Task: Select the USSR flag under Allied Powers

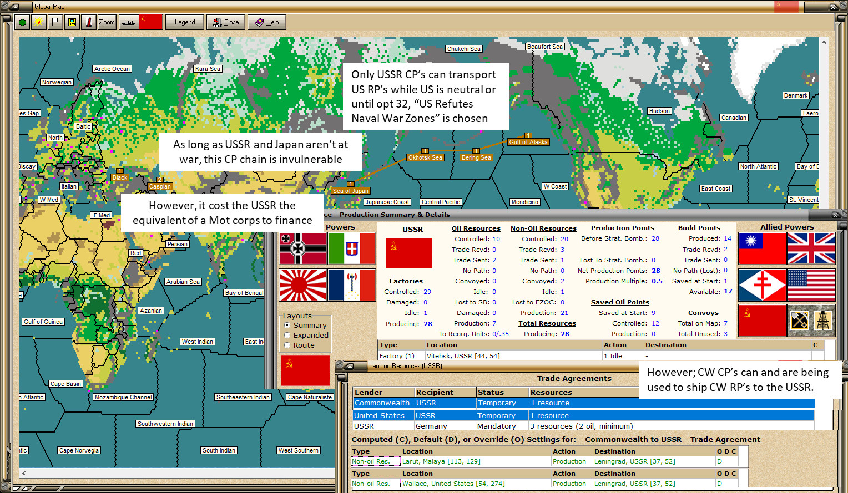Action: [763, 320]
